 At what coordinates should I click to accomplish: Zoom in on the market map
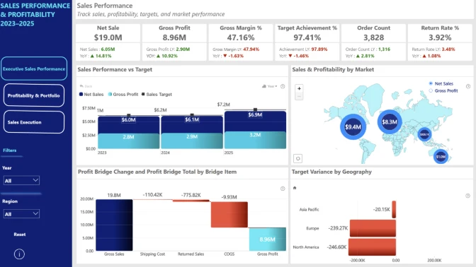tap(299, 88)
